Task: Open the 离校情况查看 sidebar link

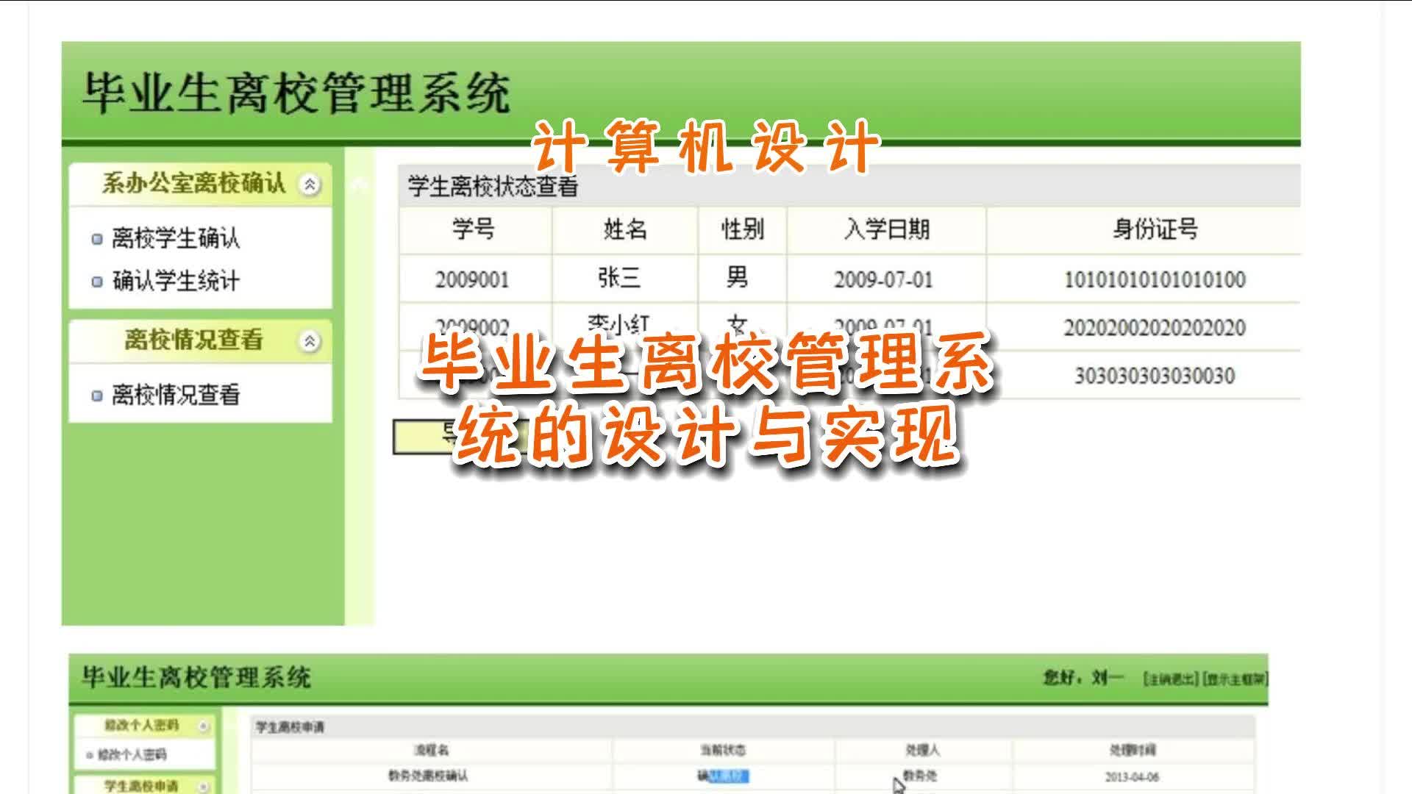Action: (x=176, y=395)
